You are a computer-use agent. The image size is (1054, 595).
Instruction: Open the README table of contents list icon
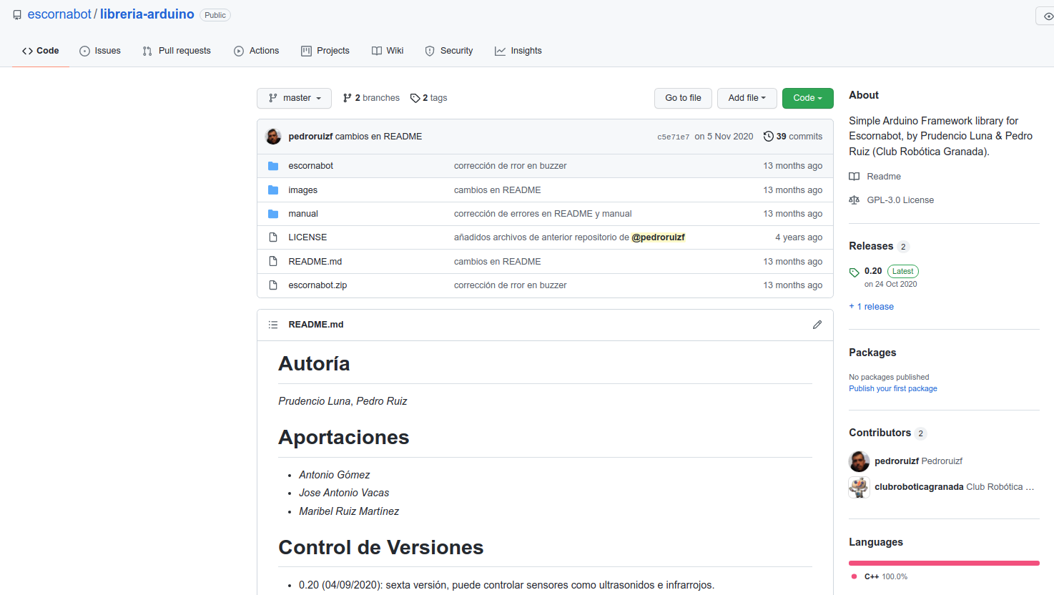pyautogui.click(x=273, y=325)
